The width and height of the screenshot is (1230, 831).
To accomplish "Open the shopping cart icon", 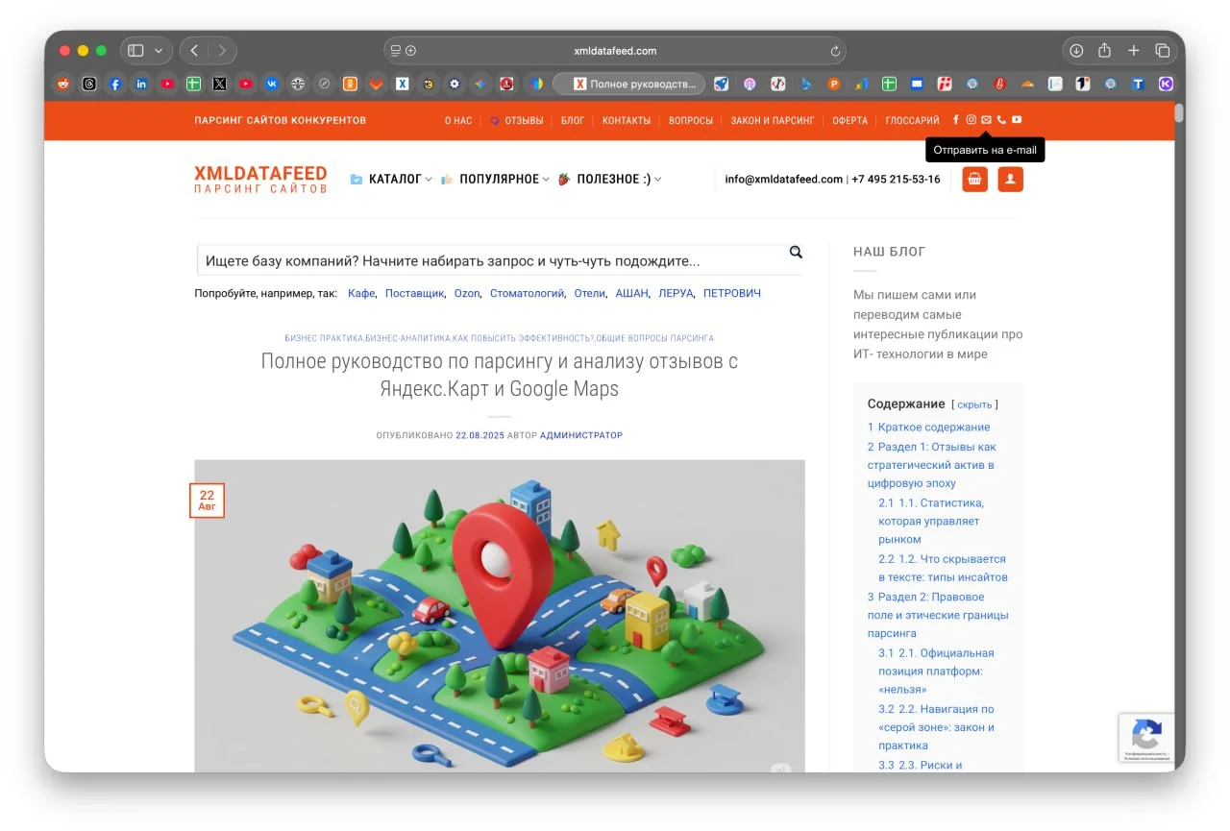I will 974,180.
